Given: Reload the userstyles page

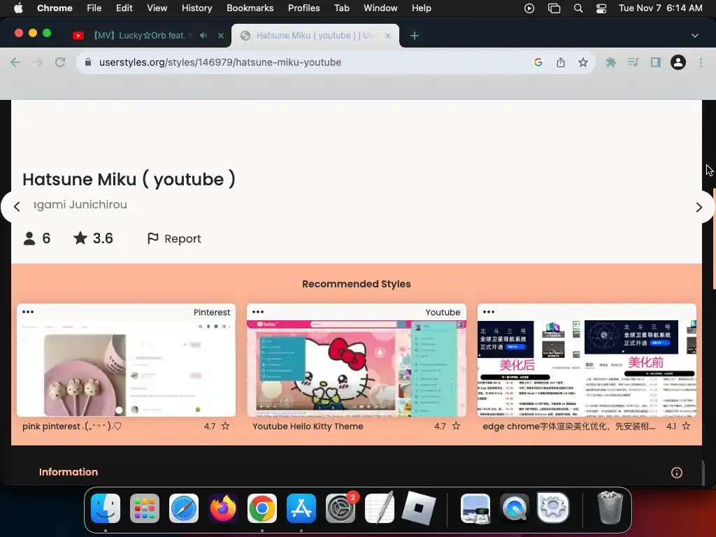Looking at the screenshot, I should (x=60, y=62).
